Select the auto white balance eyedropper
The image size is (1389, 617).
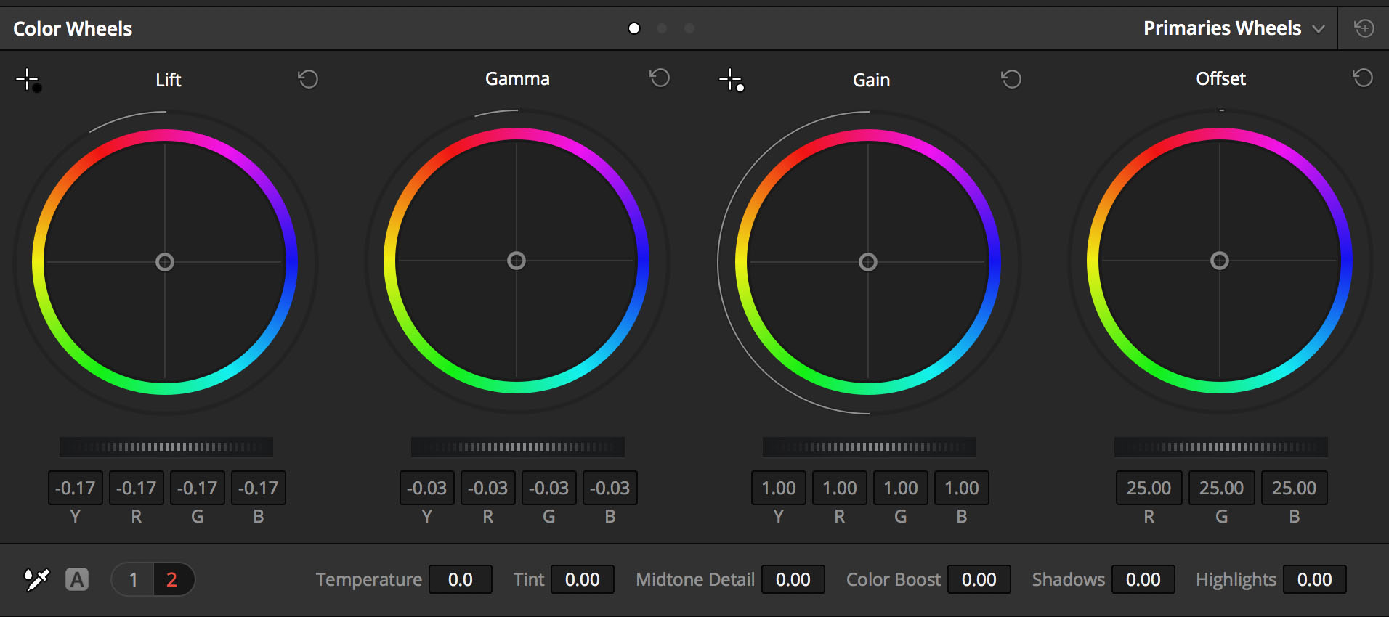(x=36, y=579)
